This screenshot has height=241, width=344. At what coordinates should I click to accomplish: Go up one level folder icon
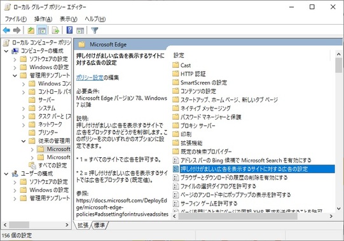coord(31,30)
